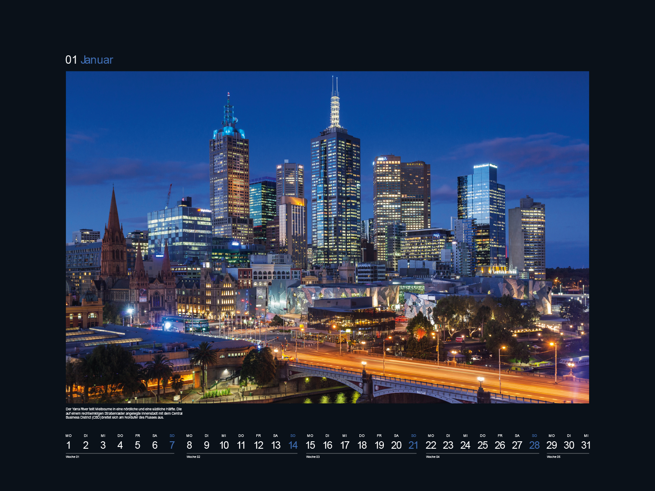
Task: Select date 4 in the first week
Action: click(x=120, y=445)
